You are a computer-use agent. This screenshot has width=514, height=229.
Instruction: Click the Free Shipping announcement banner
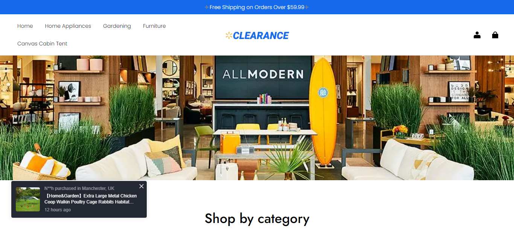257,7
